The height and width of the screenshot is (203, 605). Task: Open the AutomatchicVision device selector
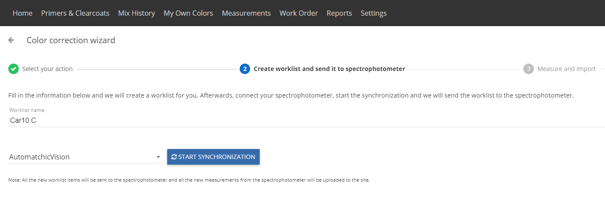86,157
